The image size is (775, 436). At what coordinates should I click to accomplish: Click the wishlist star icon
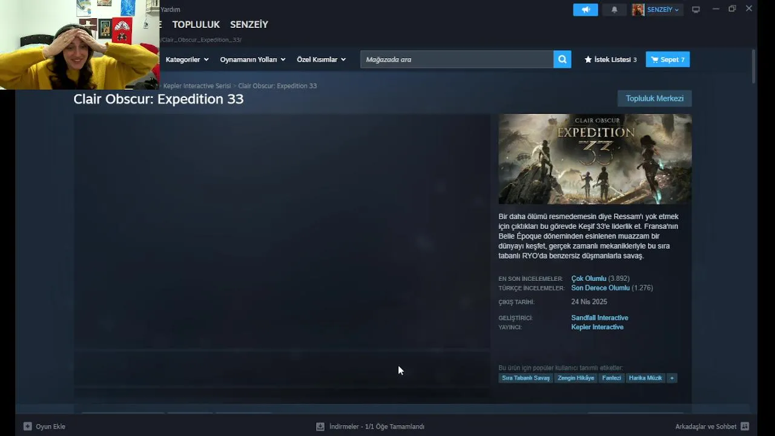click(x=588, y=59)
